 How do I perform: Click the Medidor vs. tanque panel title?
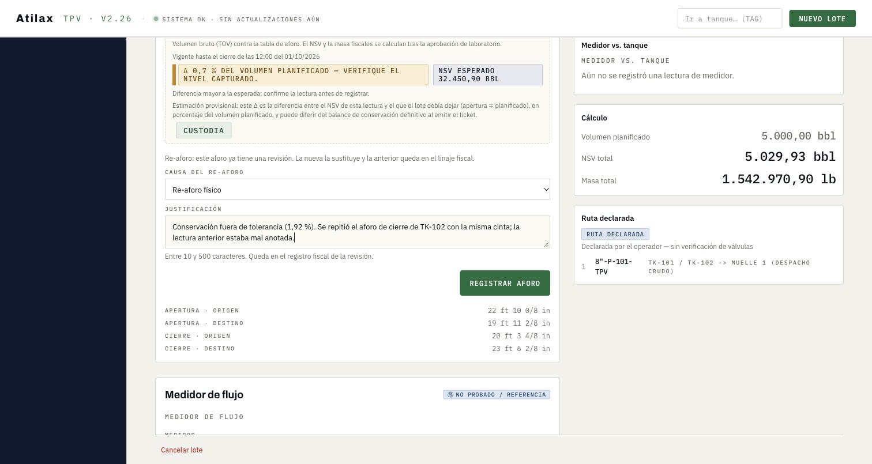(614, 46)
